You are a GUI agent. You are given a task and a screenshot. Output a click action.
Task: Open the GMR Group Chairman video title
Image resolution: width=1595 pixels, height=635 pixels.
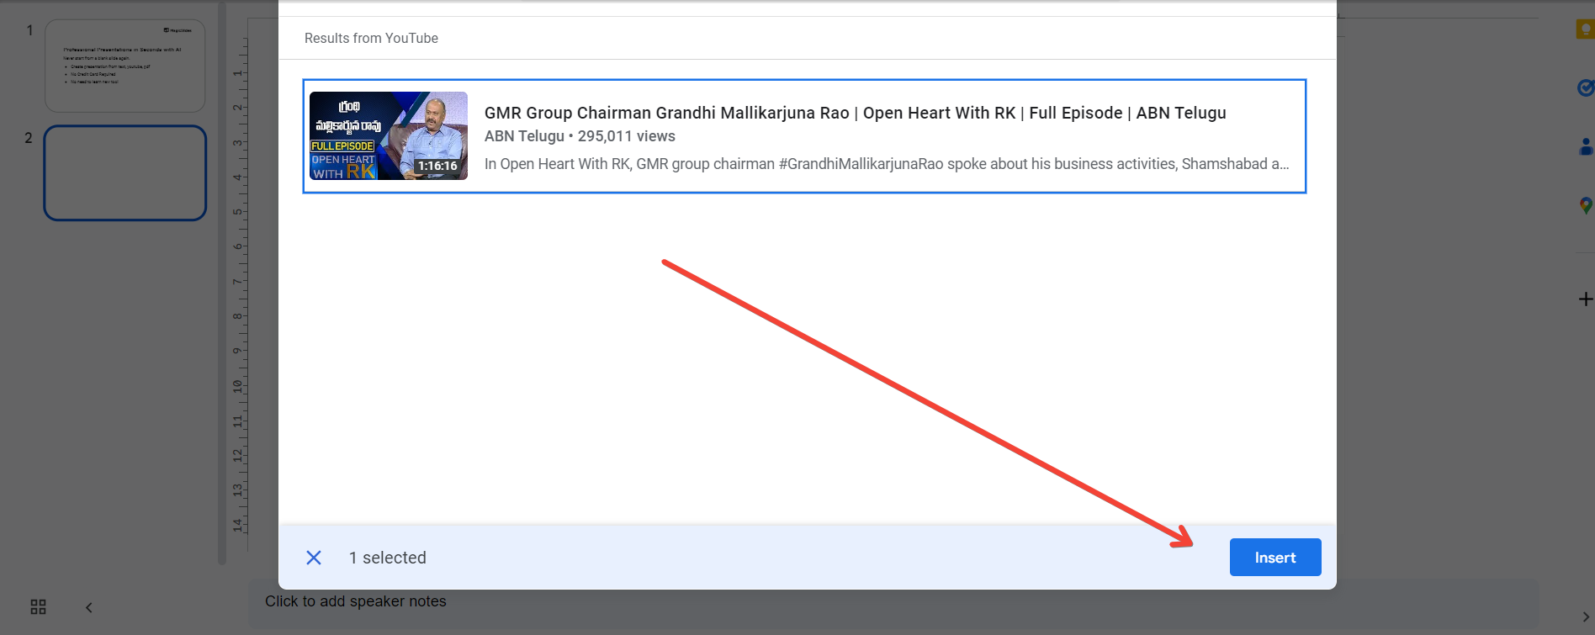click(x=855, y=113)
